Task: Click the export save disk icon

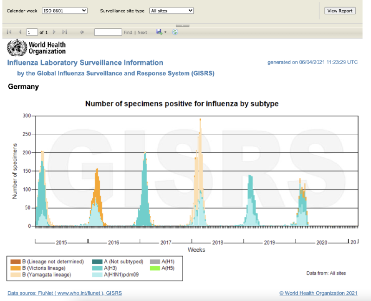Action: click(x=159, y=32)
